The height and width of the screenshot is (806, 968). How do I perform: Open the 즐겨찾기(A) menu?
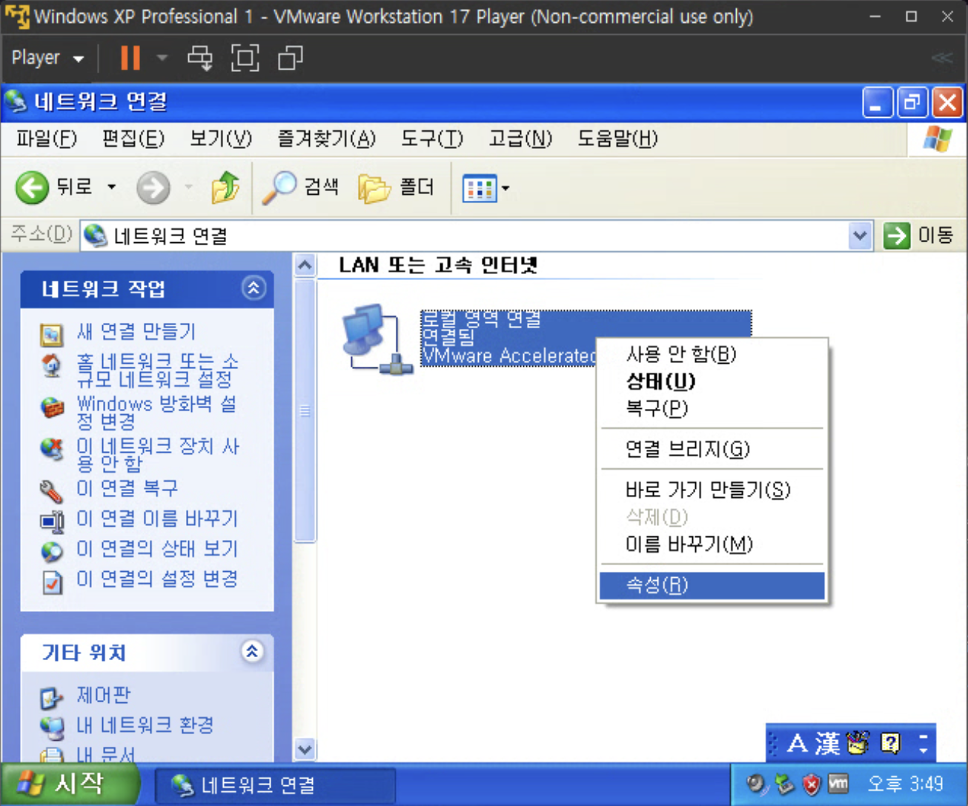[x=326, y=139]
